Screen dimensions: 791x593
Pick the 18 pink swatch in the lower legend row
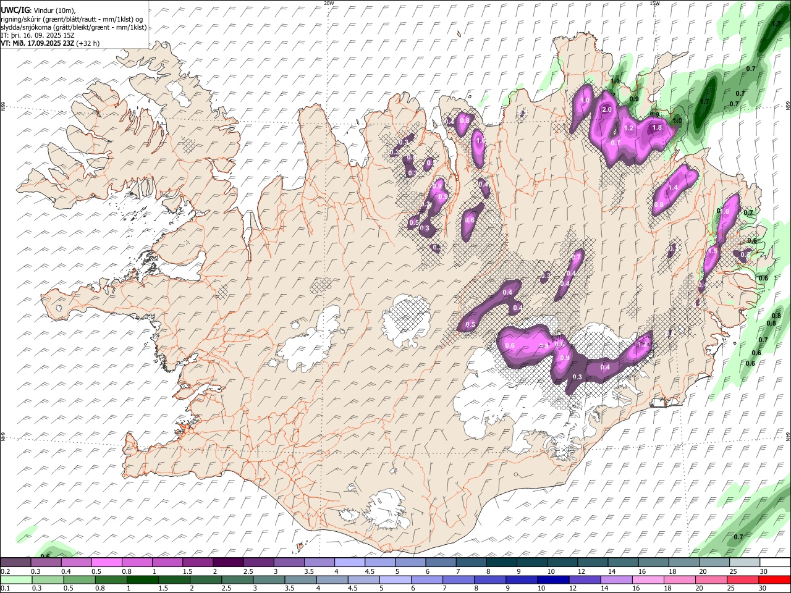(x=680, y=579)
